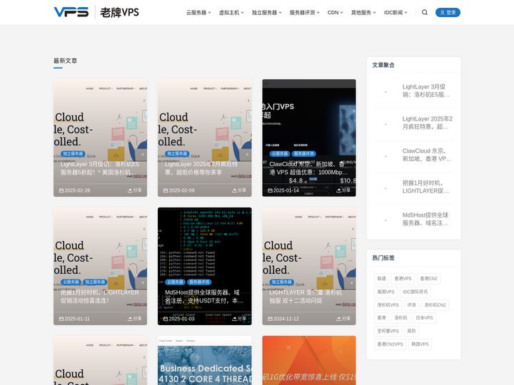Open sidebar link ClawCloud 东京、新加坡
The height and width of the screenshot is (385, 514).
(x=427, y=155)
